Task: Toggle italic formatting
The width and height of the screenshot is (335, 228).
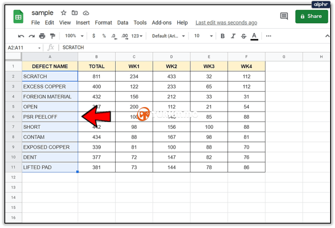Action: (233, 36)
